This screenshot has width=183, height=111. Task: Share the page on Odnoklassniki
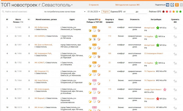(x=177, y=5)
